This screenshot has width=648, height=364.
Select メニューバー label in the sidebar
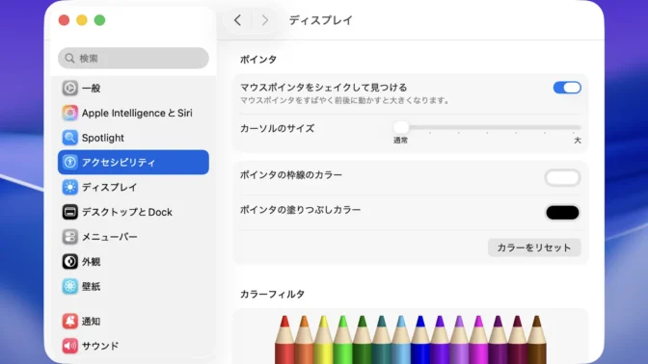click(109, 237)
